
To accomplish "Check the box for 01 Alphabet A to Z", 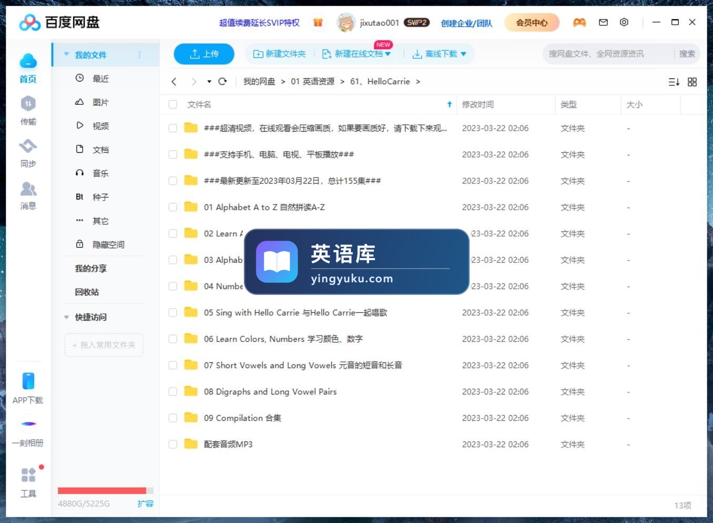I will pyautogui.click(x=173, y=207).
